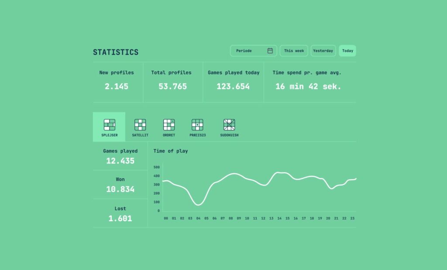
Task: Select the Games played 12.435 panel
Action: click(x=120, y=156)
